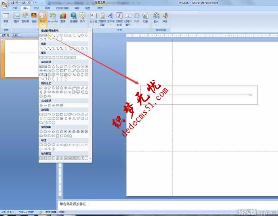Open the SmartArt graphic tool
The image size is (278, 216).
[53, 17]
